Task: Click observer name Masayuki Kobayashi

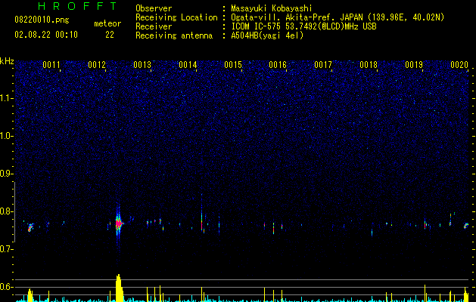Action: [272, 8]
